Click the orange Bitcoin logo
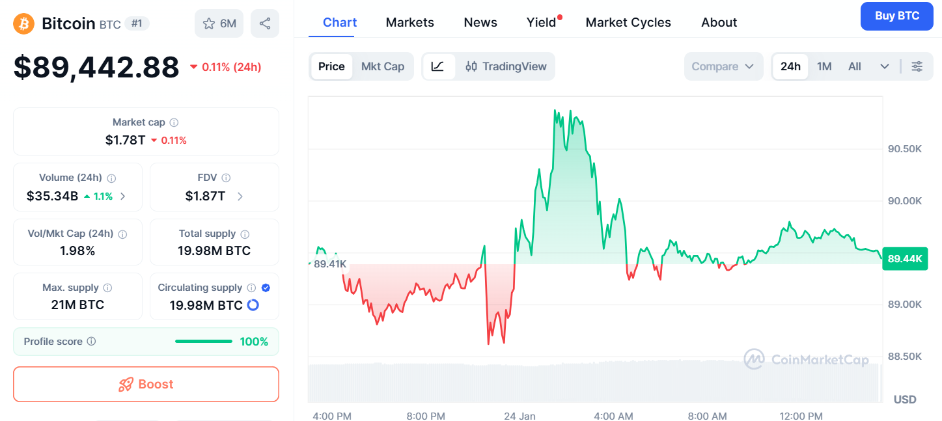Image resolution: width=942 pixels, height=421 pixels. pyautogui.click(x=23, y=23)
